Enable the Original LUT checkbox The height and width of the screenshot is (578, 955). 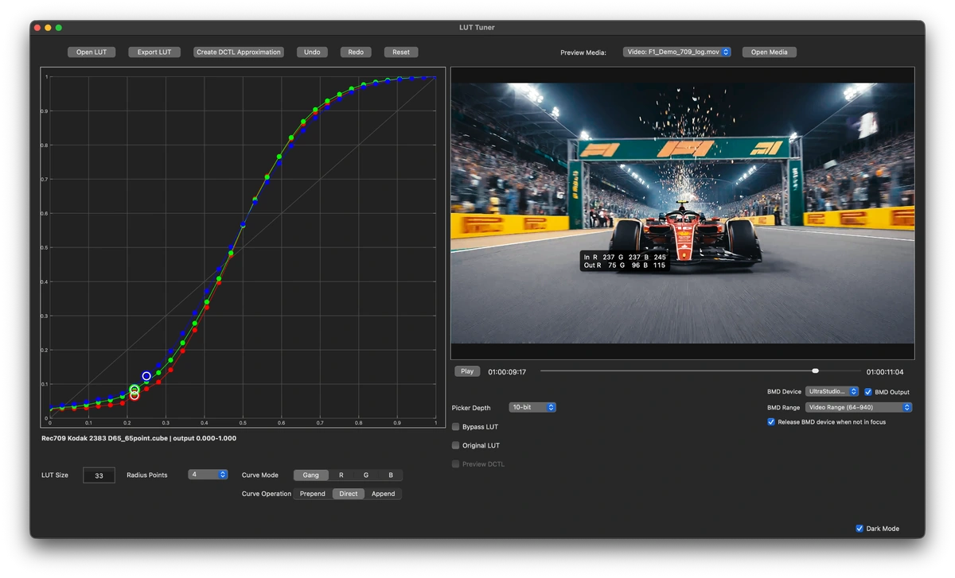pos(456,446)
